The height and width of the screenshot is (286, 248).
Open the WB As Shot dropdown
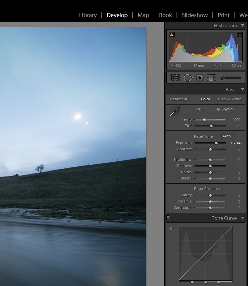click(x=225, y=109)
